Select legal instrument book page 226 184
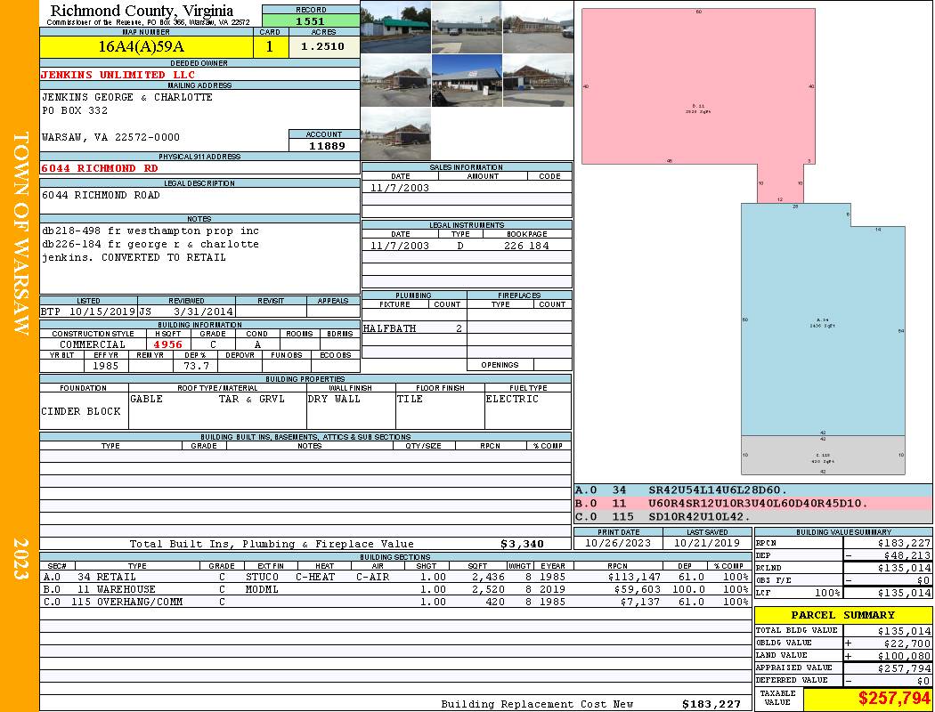 526,246
